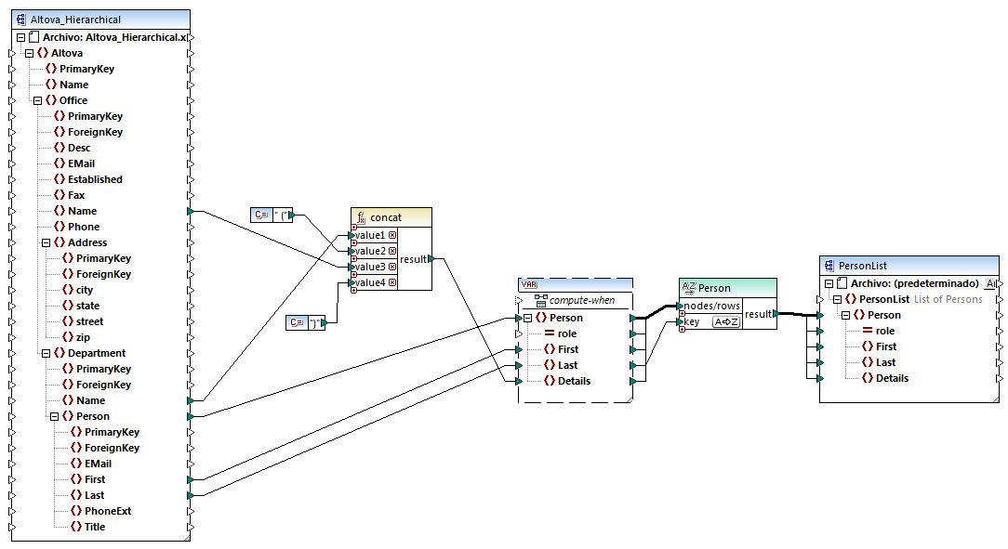This screenshot has width=1008, height=549.
Task: Select the Address node in source tree
Action: pyautogui.click(x=87, y=242)
